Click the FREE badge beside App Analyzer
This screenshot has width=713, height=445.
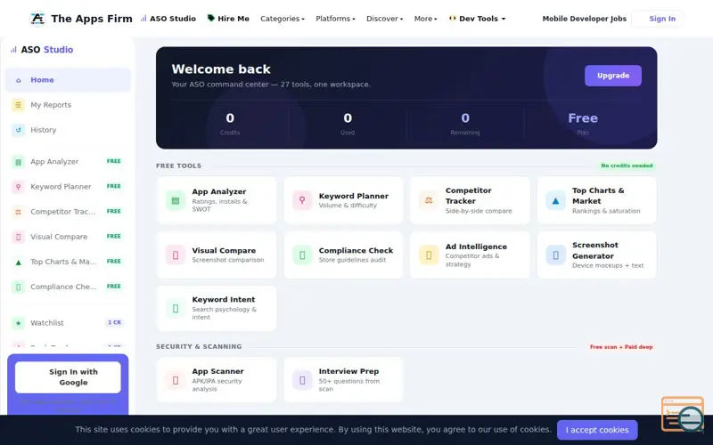coord(114,161)
